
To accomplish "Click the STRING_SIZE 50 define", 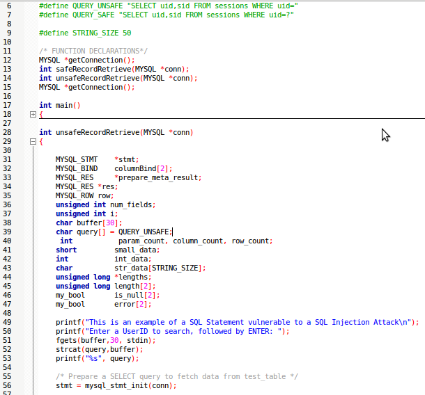I will (x=85, y=33).
